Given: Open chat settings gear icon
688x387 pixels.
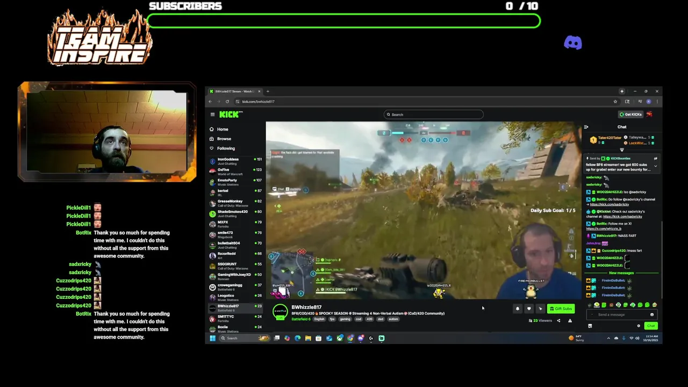Looking at the screenshot, I should (x=639, y=326).
